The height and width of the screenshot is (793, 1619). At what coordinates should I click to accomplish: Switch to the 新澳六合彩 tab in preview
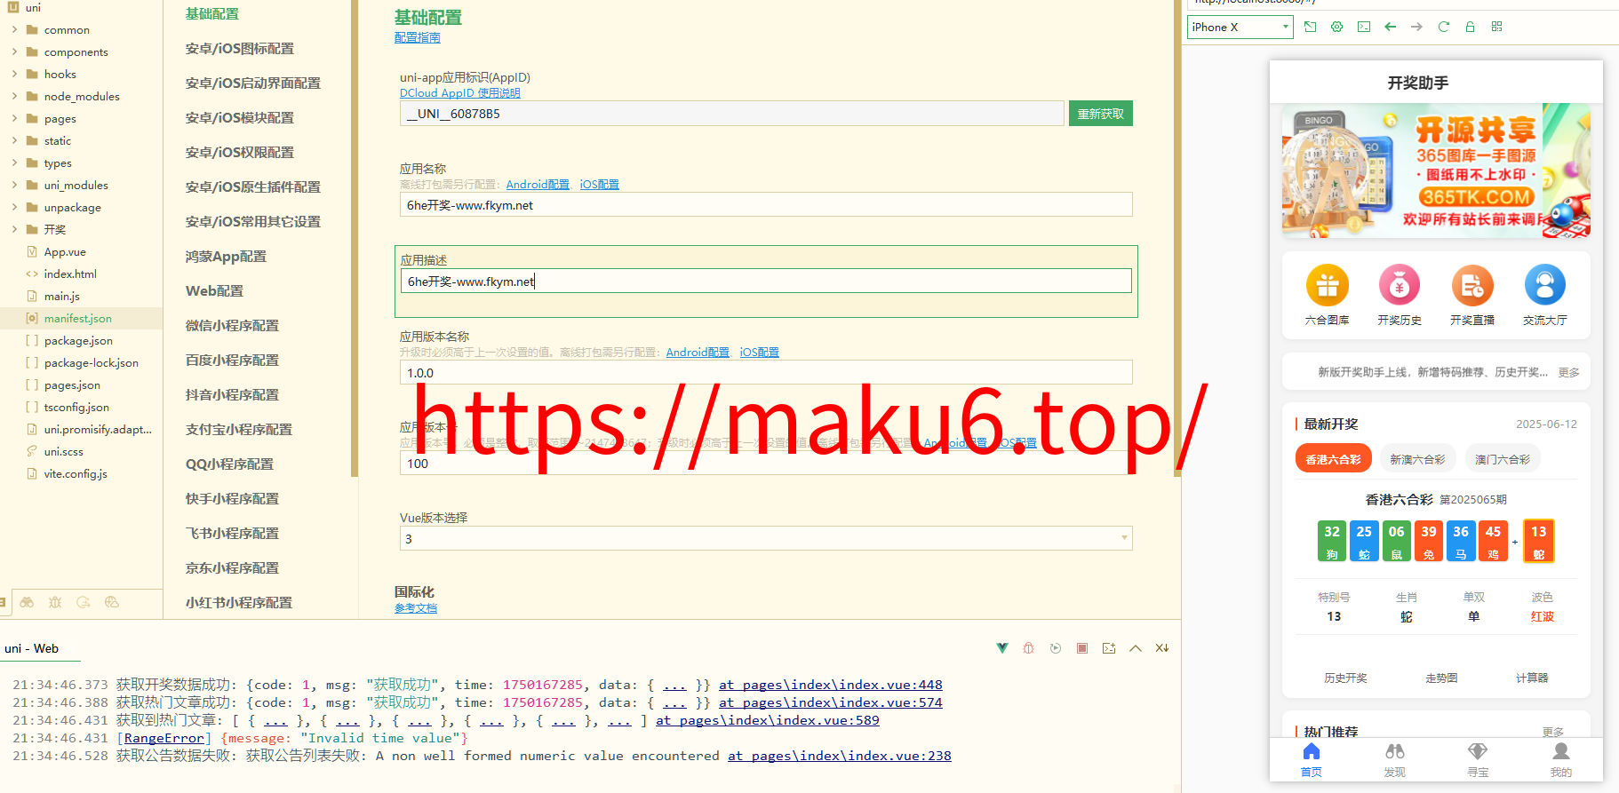coord(1417,459)
